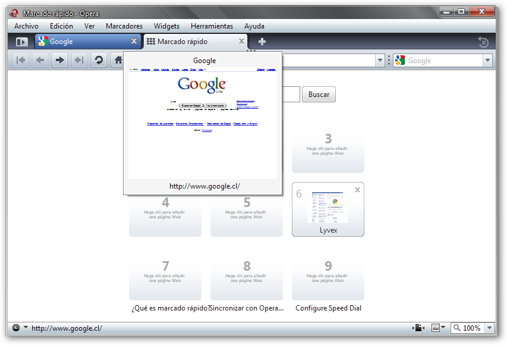The height and width of the screenshot is (345, 507).
Task: Close the Google tab
Action: pos(134,41)
